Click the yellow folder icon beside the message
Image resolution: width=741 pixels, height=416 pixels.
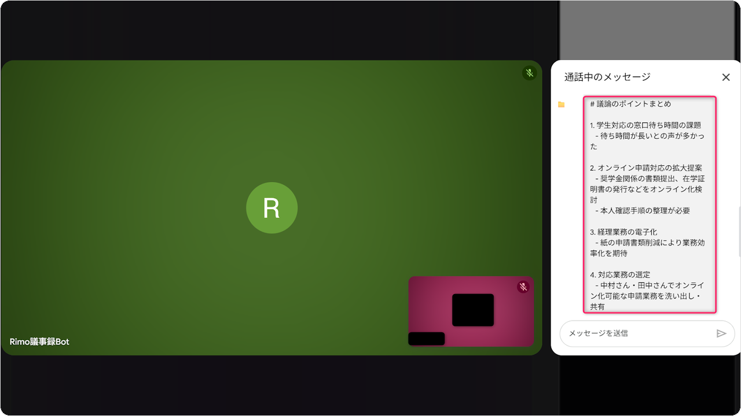click(561, 105)
